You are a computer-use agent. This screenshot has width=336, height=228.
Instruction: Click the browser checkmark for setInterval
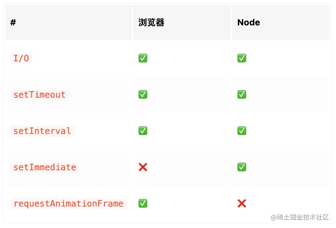pyautogui.click(x=143, y=131)
